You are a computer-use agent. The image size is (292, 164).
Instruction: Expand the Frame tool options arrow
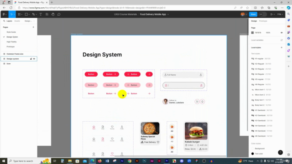[22, 14]
